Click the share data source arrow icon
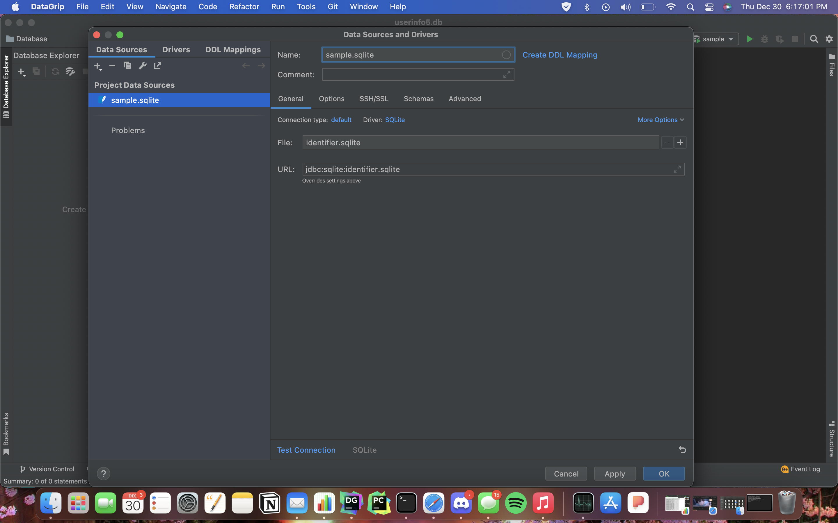The width and height of the screenshot is (838, 523). (x=158, y=65)
